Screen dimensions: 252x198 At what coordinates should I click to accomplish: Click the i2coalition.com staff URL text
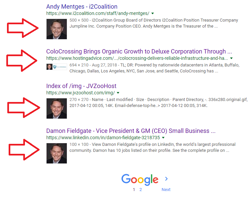[98, 13]
